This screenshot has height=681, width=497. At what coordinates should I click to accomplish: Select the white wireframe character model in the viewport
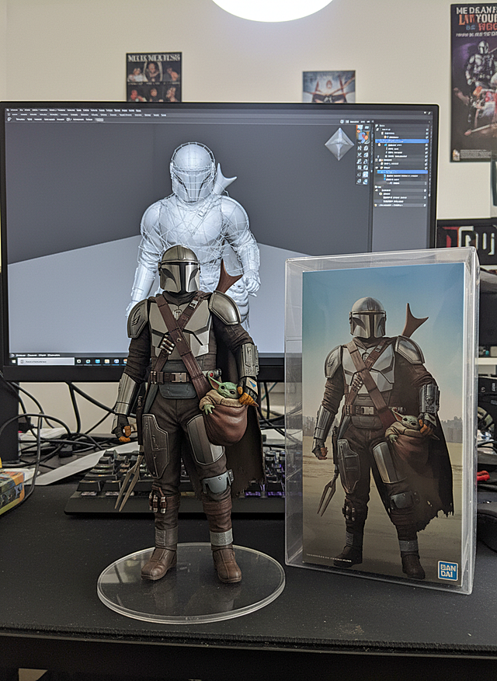tap(195, 217)
